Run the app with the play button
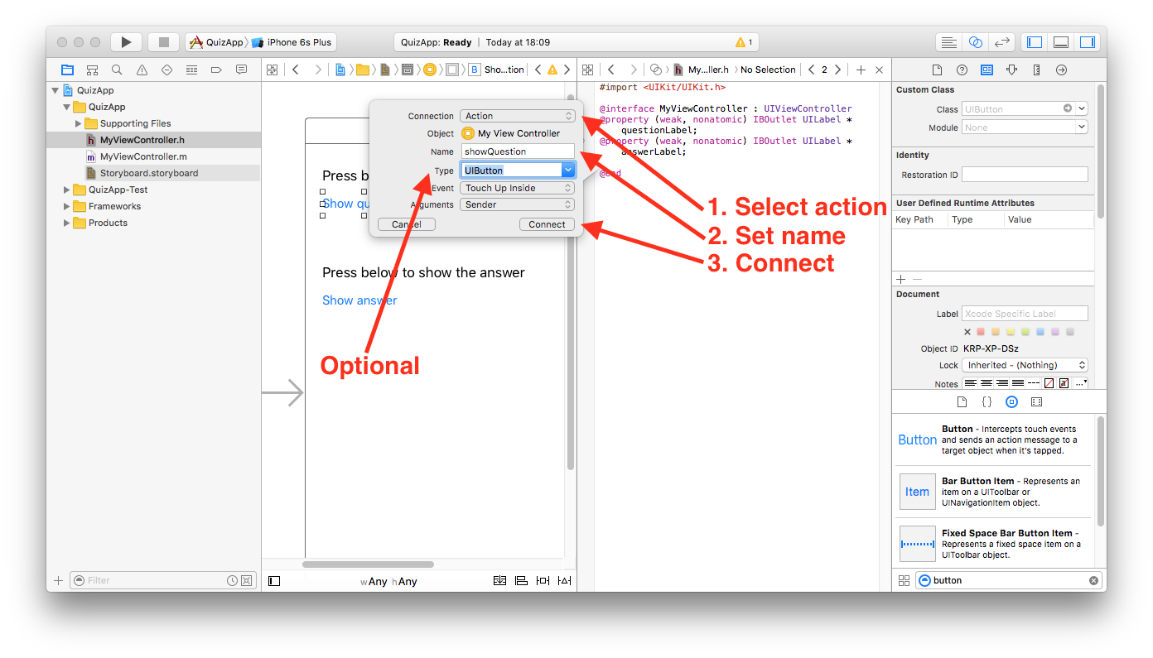The image size is (1153, 658). pos(126,42)
